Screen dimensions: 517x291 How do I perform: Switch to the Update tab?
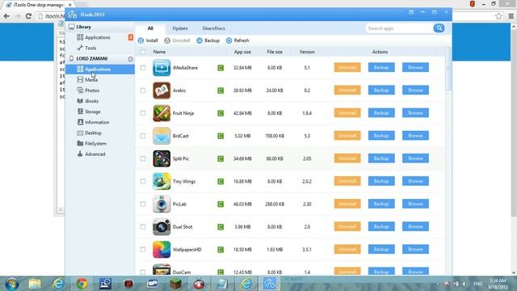click(180, 28)
